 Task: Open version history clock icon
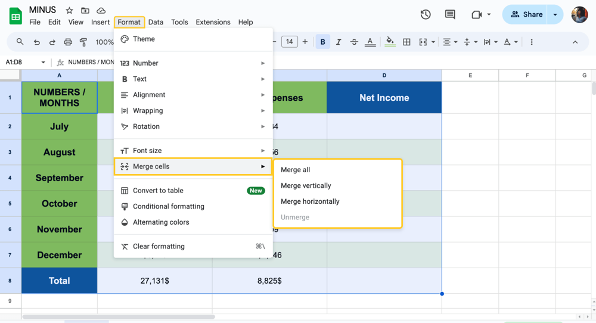(x=426, y=14)
